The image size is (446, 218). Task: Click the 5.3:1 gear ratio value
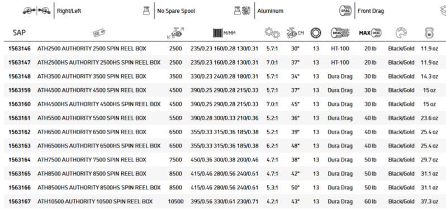[x=272, y=188]
